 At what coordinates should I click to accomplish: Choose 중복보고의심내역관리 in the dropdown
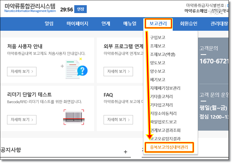(169, 147)
